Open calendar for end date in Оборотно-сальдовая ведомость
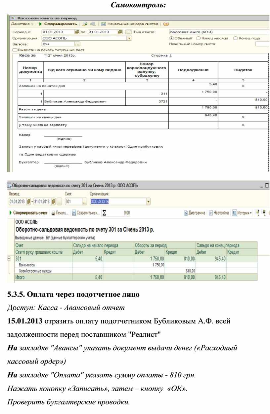Screen dimensions: 270x414 pyautogui.click(x=53, y=201)
